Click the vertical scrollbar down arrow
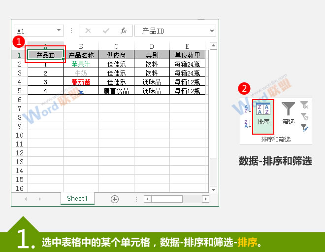 pos(213,189)
